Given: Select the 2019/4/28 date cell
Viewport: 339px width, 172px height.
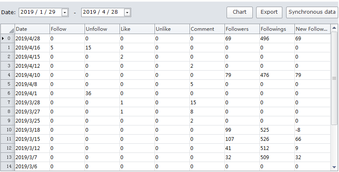Looking at the screenshot, I should click(x=32, y=38).
